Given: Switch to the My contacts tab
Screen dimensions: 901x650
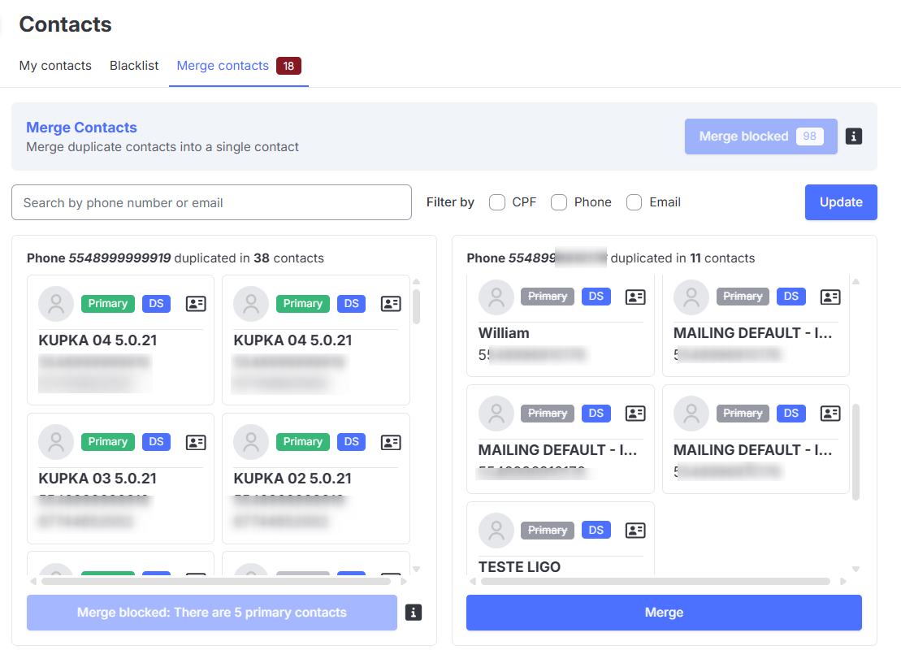Looking at the screenshot, I should pos(55,66).
